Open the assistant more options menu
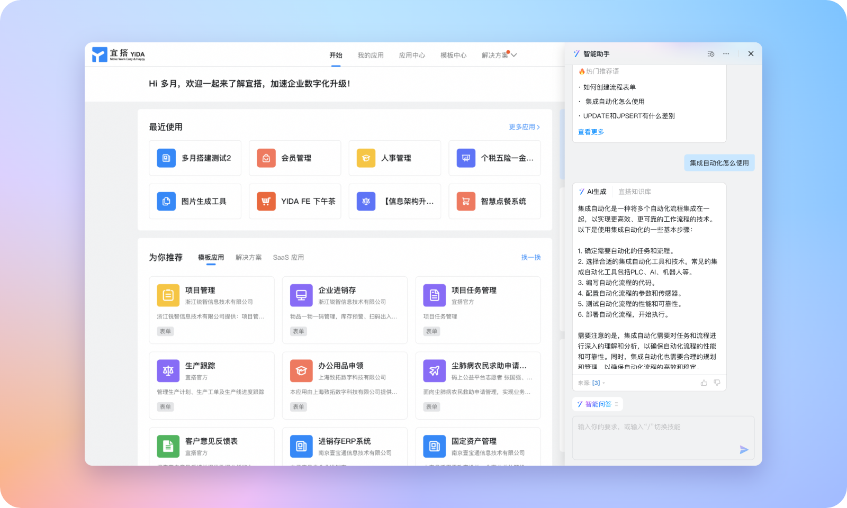Viewport: 847px width, 508px height. 726,54
